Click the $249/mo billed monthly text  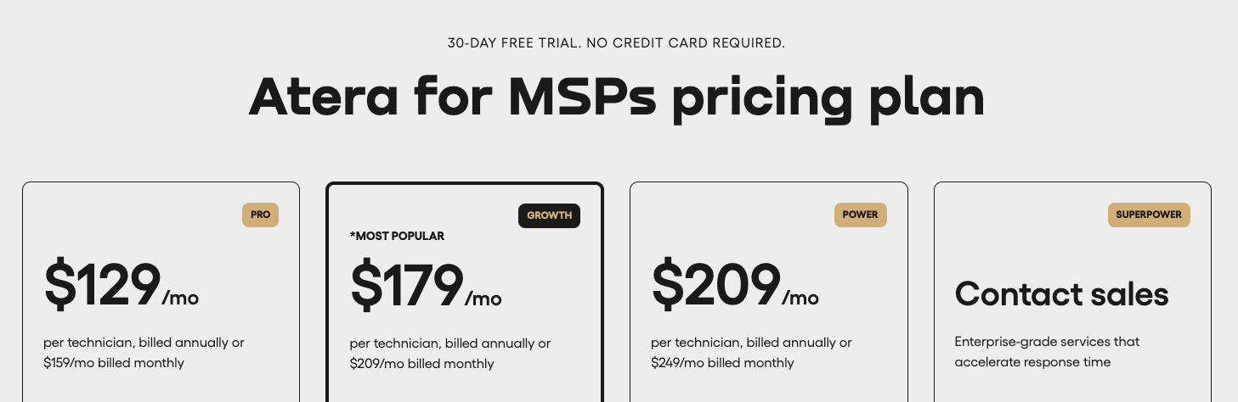[x=722, y=363]
